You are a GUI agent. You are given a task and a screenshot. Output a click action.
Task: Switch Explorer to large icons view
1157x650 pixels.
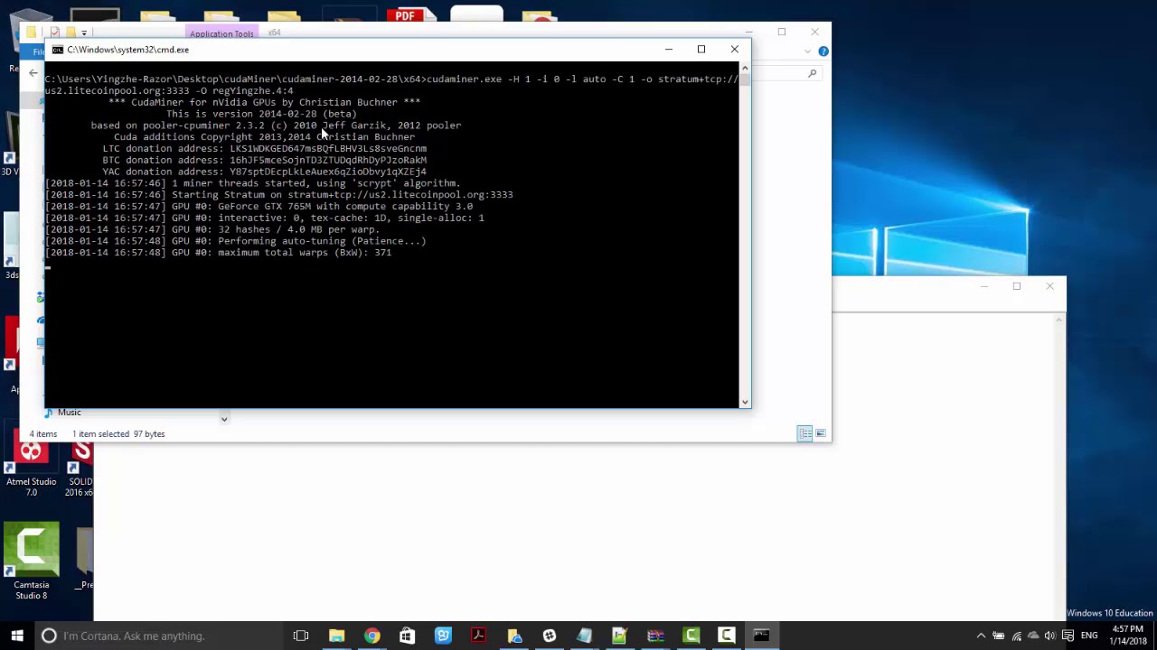[820, 433]
